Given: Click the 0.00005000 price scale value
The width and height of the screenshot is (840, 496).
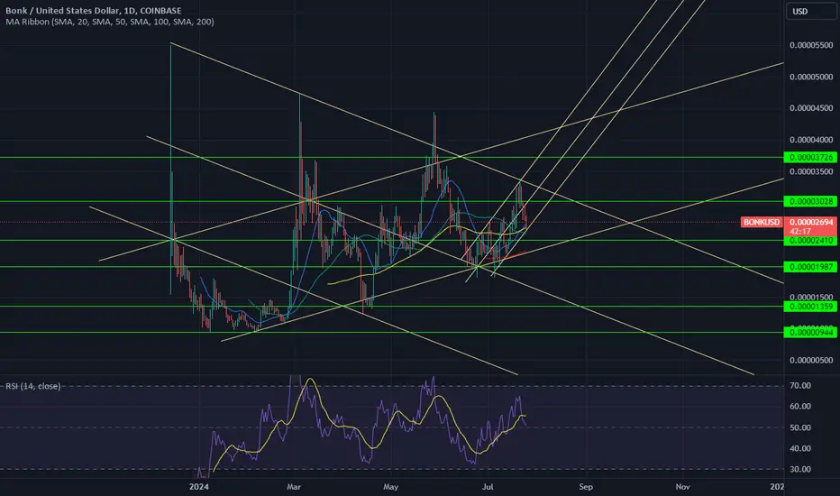Looking at the screenshot, I should tap(811, 78).
